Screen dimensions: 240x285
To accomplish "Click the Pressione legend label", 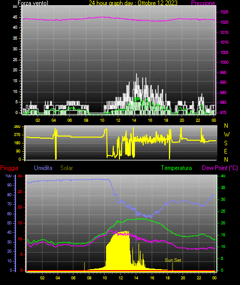I will pyautogui.click(x=203, y=3).
